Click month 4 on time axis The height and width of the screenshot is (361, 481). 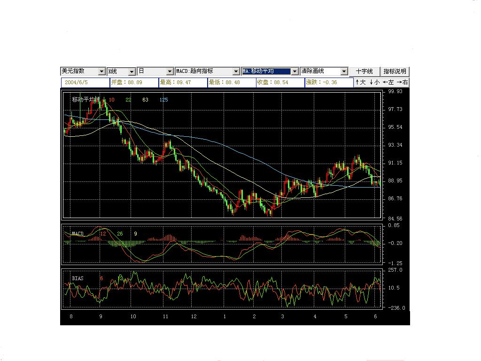(x=315, y=316)
